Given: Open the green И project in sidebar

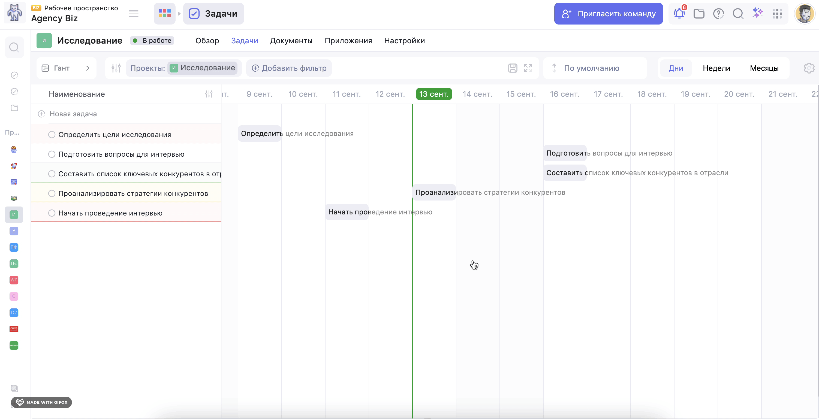Looking at the screenshot, I should pyautogui.click(x=14, y=214).
